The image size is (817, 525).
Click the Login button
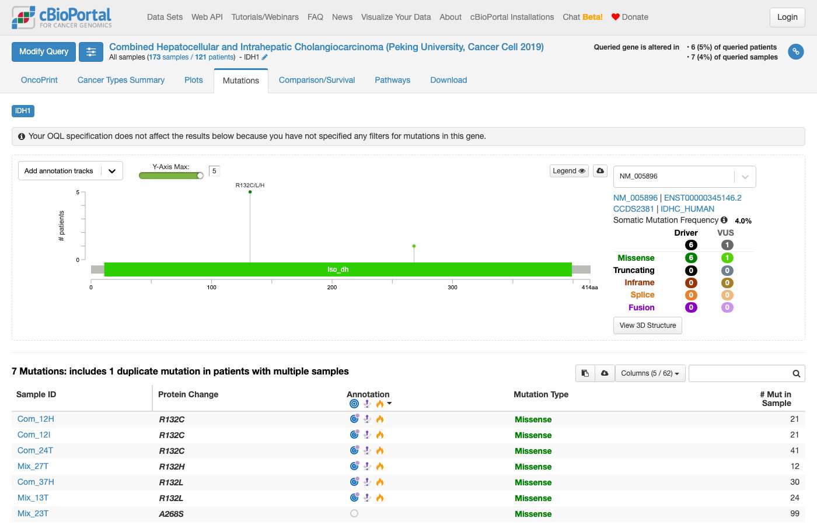(x=787, y=17)
